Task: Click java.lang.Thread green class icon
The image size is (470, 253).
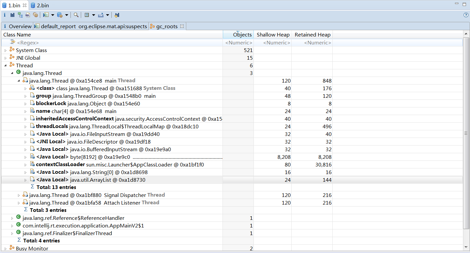Action: point(18,73)
